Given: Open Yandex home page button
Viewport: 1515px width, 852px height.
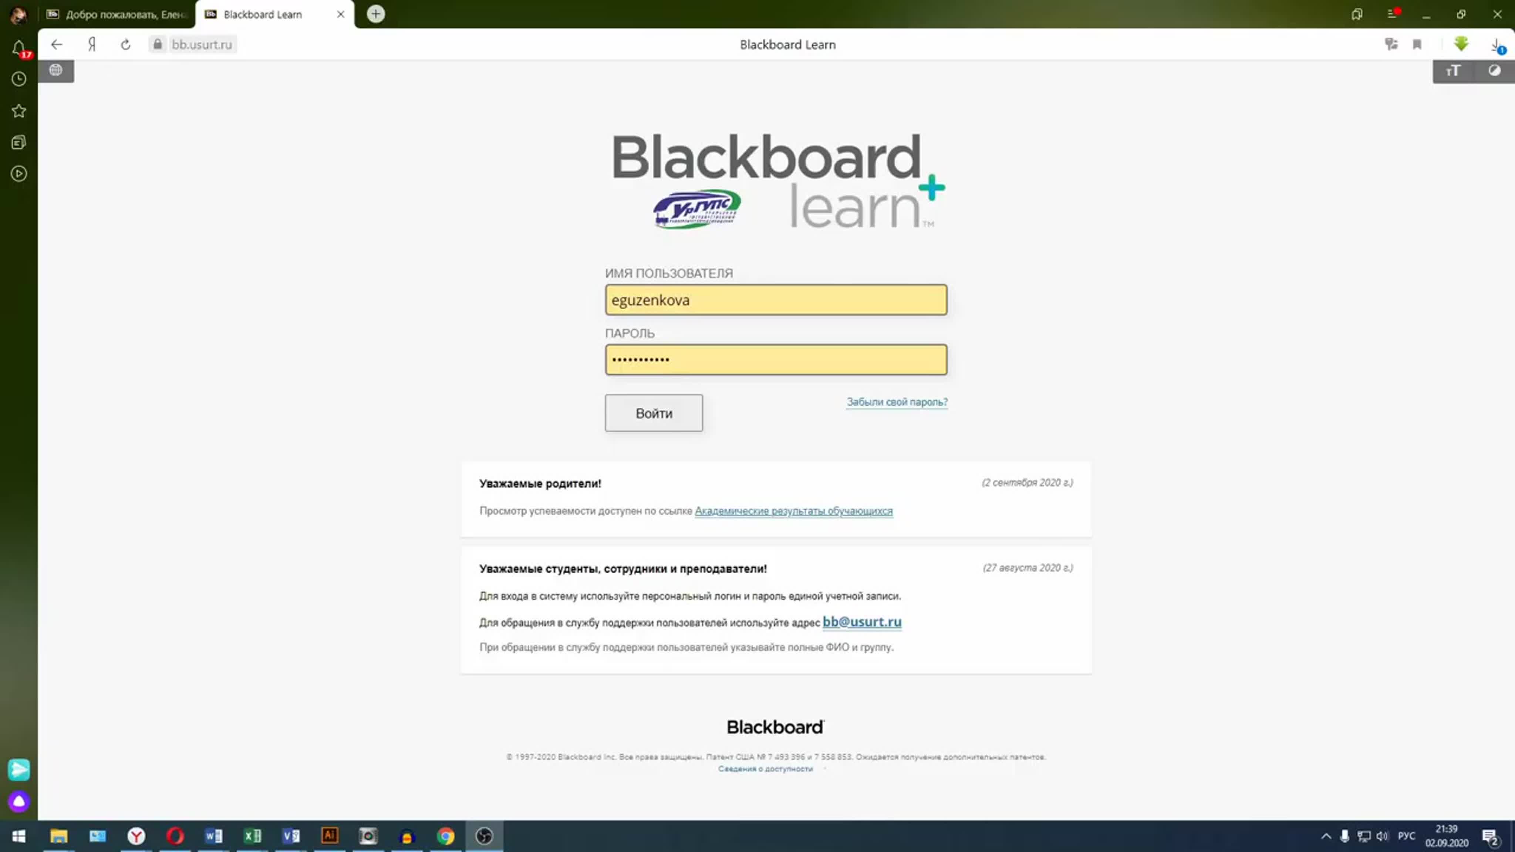Looking at the screenshot, I should [92, 44].
